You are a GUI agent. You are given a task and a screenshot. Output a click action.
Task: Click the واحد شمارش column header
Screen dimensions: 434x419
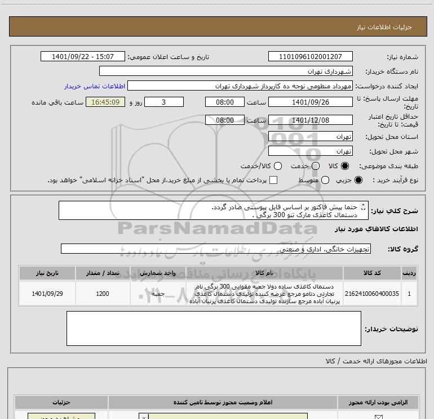[x=158, y=273]
